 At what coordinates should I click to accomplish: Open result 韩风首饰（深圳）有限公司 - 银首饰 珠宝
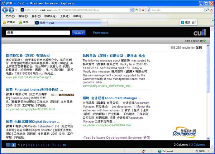(114, 56)
